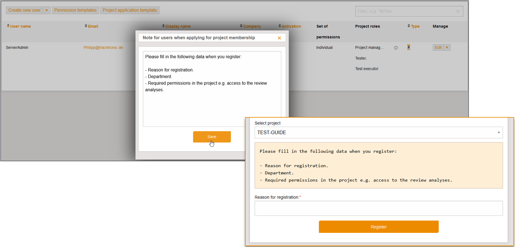Click the Test executor role text
Image resolution: width=515 pixels, height=247 pixels.
[367, 69]
